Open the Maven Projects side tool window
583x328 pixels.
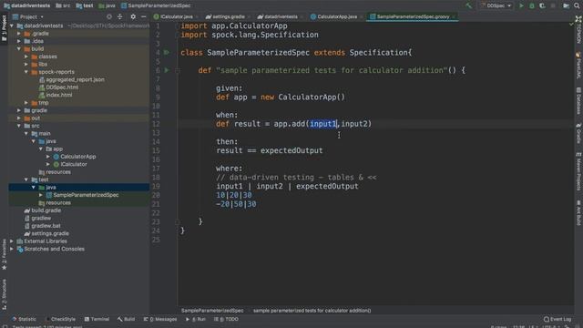578,171
